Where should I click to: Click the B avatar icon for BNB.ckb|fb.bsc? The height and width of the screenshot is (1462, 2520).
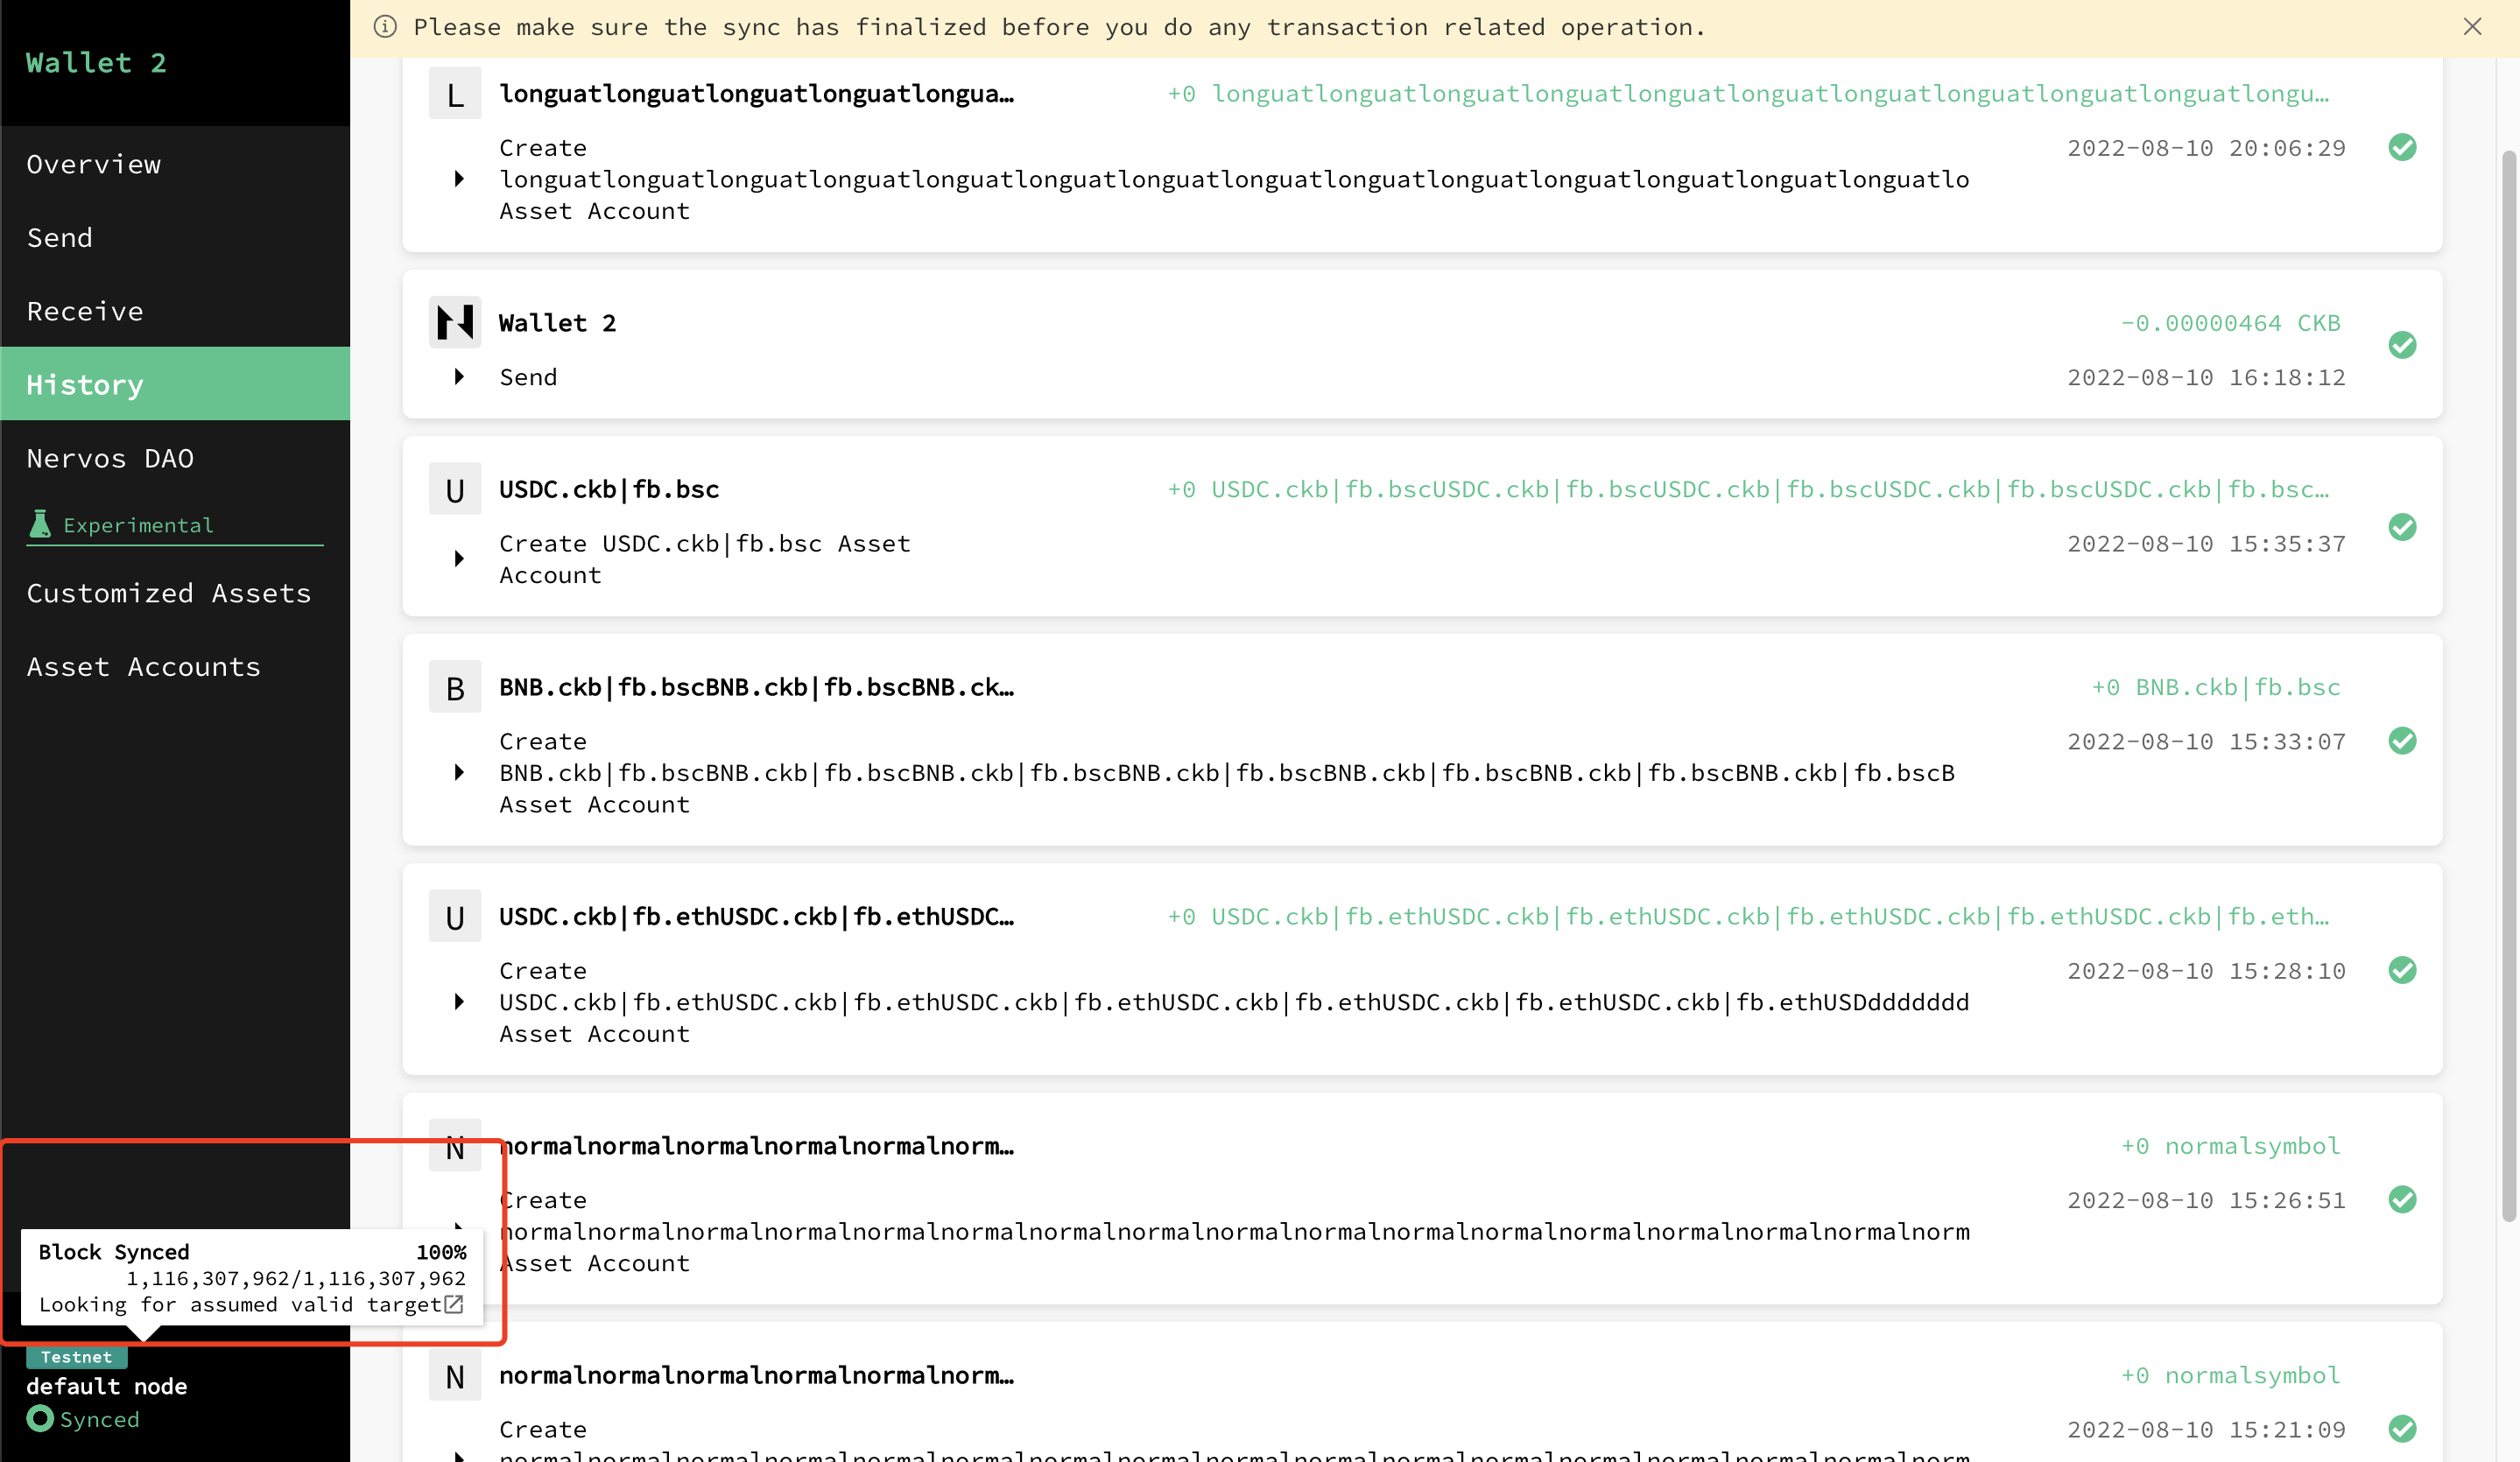455,688
